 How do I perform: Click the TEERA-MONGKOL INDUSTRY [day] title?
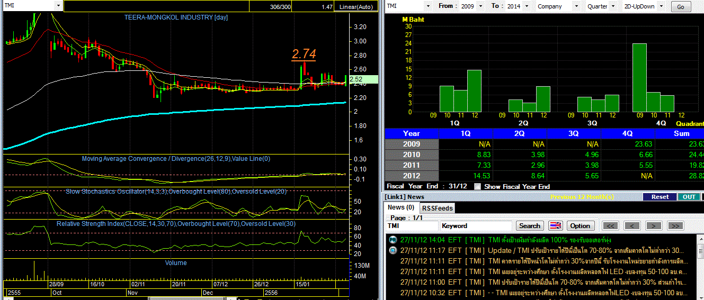coord(176,17)
